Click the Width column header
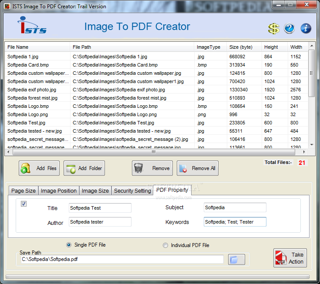This screenshot has height=284, width=320. tap(297, 47)
